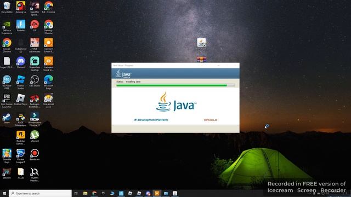Screen dimensions: 351x197
Task: Switch to Icecream Screen Recorder in taskbar
Action: coord(157,193)
